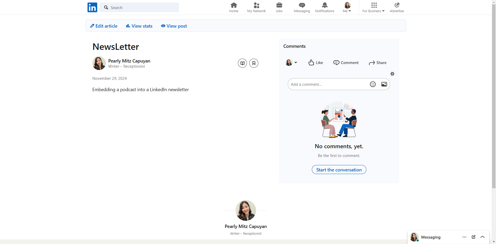Share the article
This screenshot has width=496, height=244.
(x=378, y=62)
